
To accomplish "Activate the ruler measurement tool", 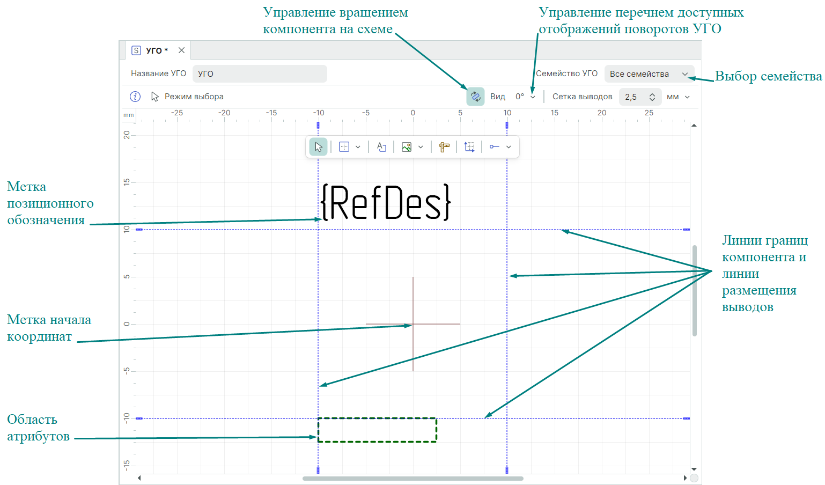I will [x=444, y=147].
